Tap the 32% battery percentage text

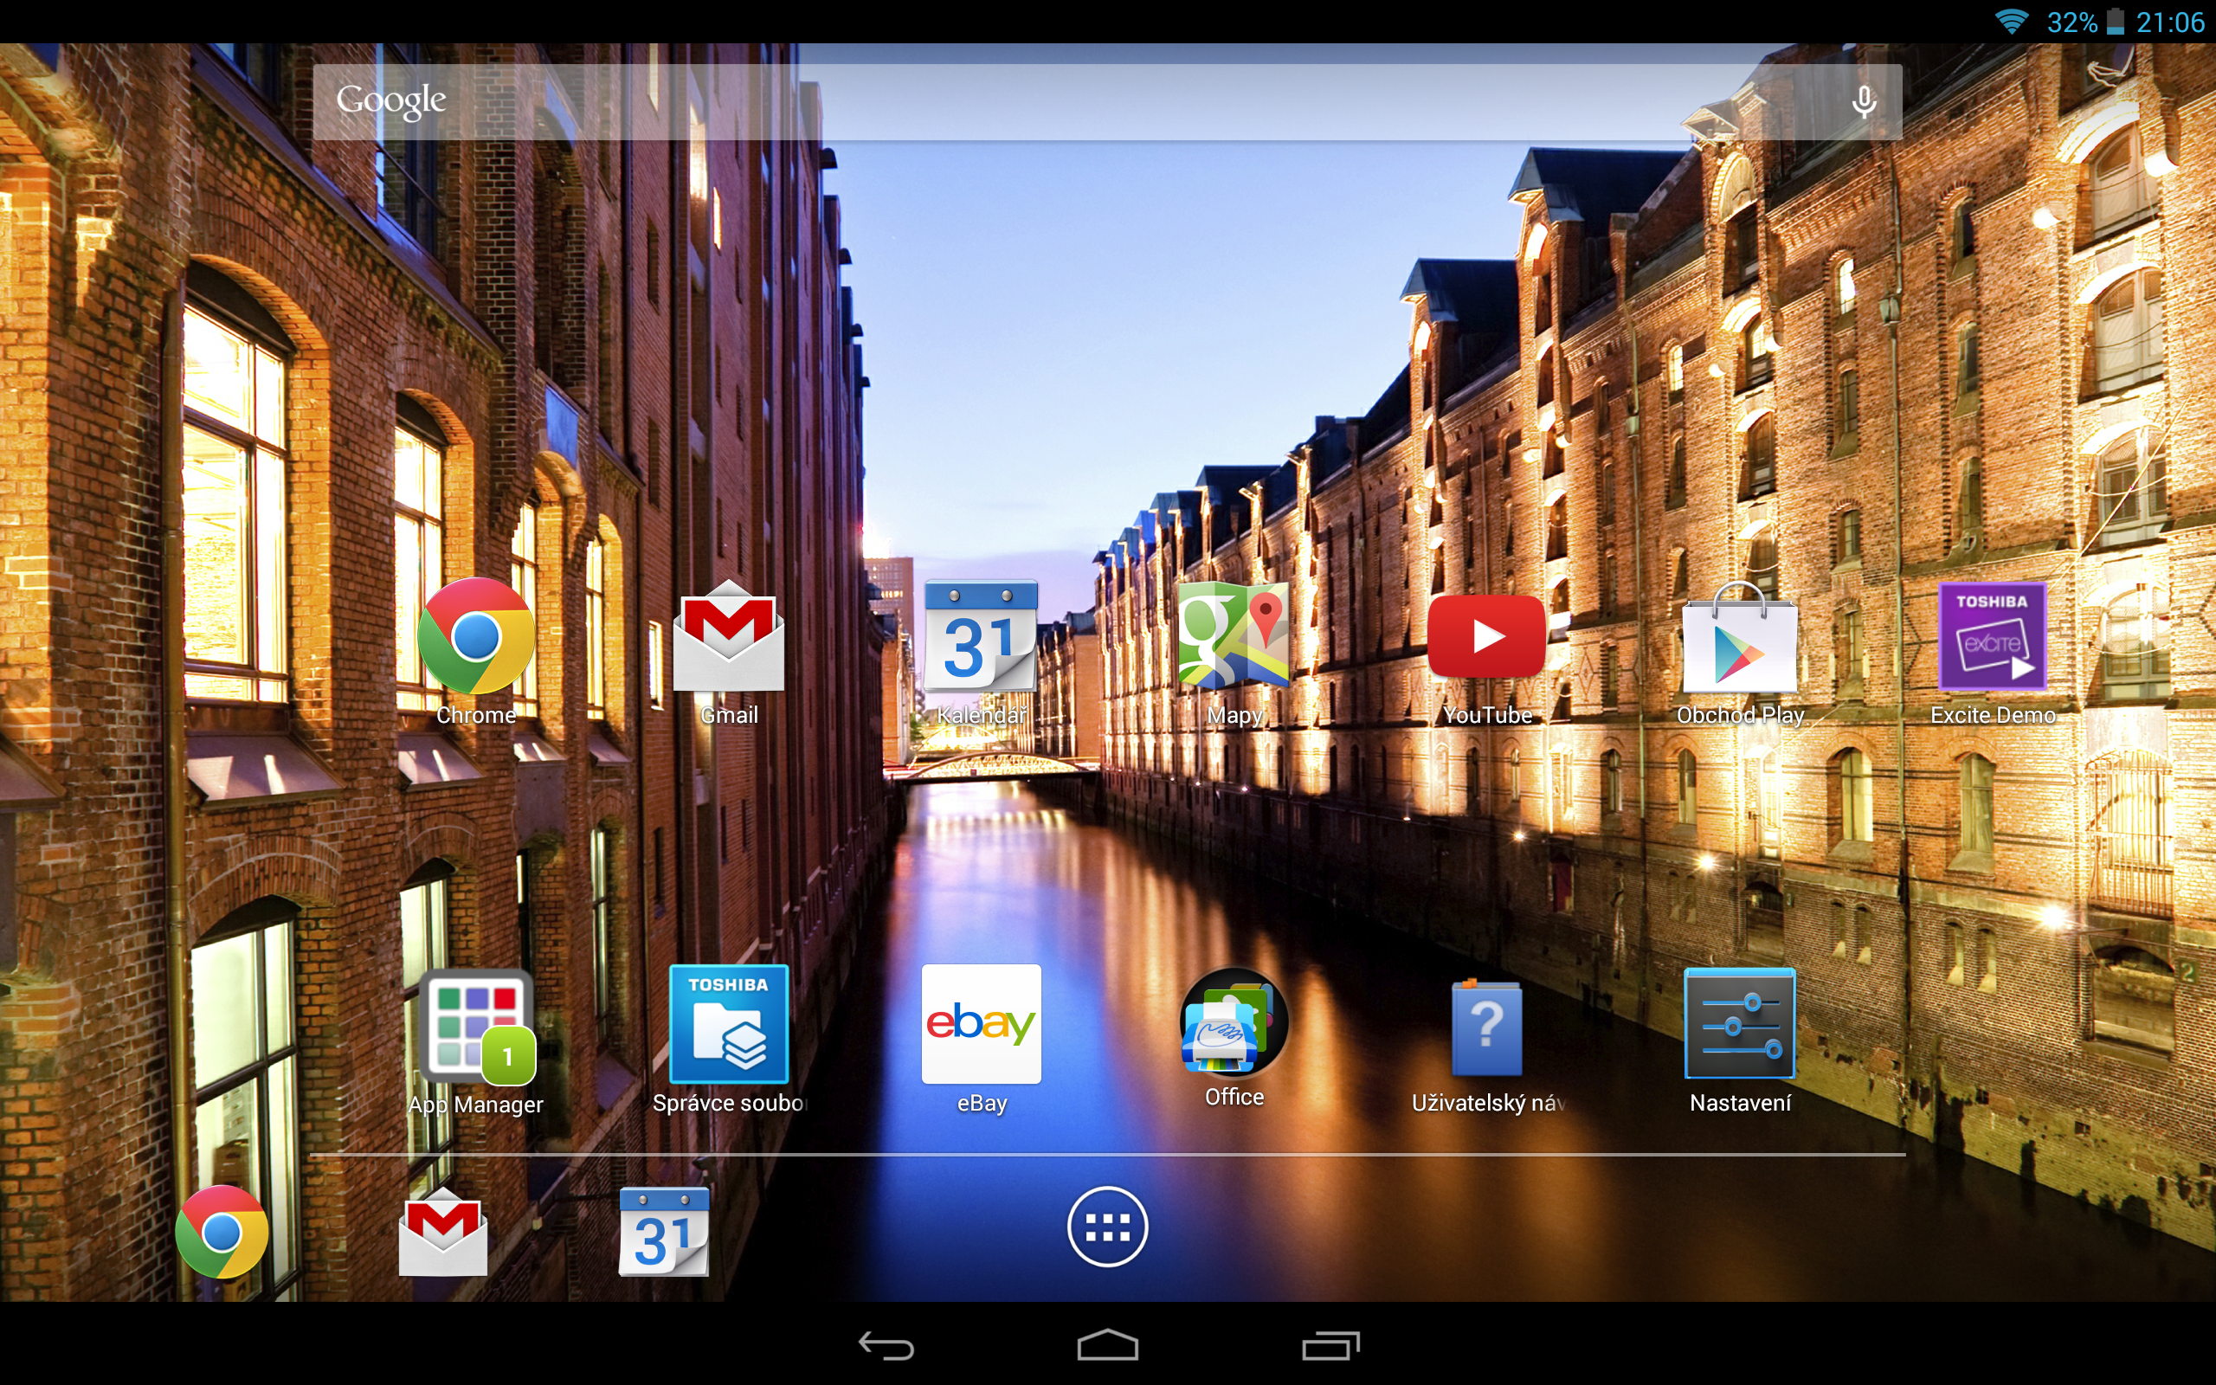pyautogui.click(x=2071, y=22)
